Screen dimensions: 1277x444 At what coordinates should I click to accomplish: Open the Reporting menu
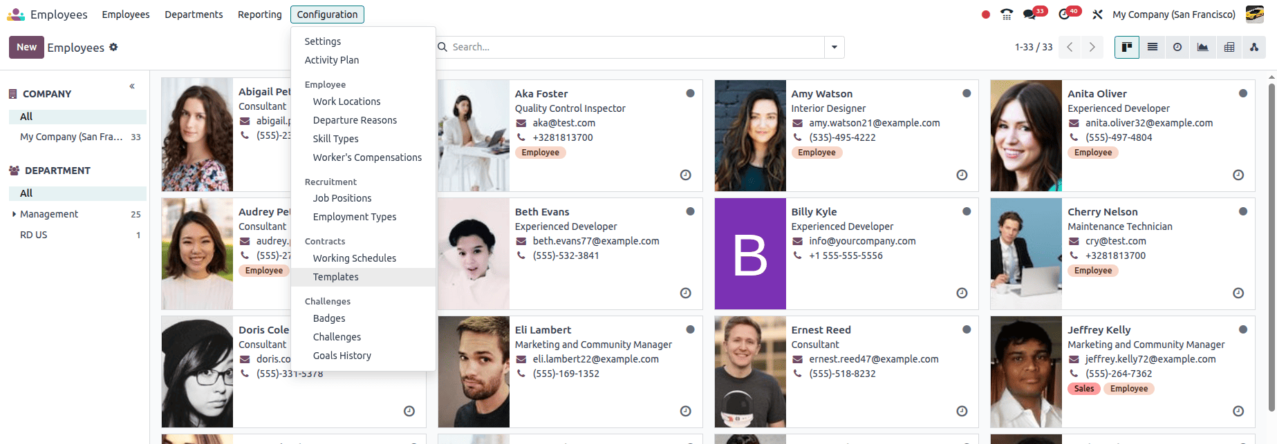[x=260, y=15]
